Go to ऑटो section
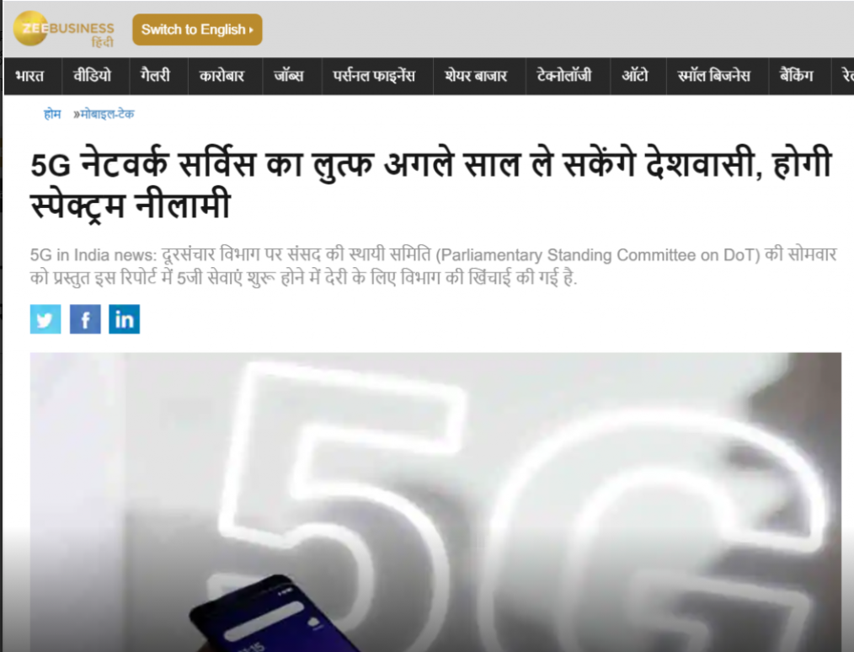This screenshot has height=652, width=854. click(635, 76)
